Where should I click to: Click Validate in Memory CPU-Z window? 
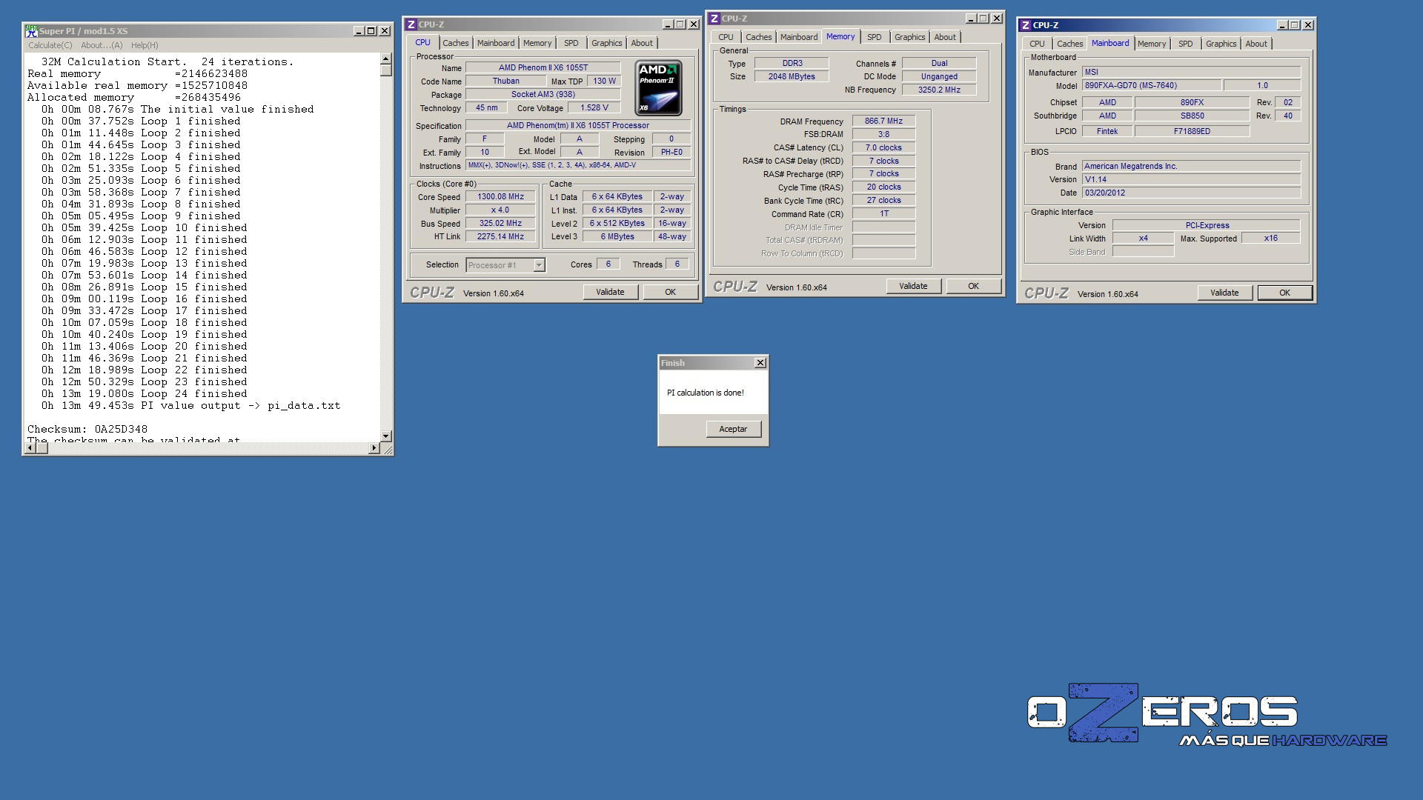pos(913,286)
